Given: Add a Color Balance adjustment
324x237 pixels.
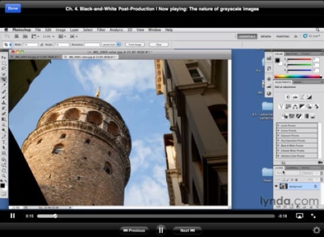Looking at the screenshot, I should pos(295,107).
